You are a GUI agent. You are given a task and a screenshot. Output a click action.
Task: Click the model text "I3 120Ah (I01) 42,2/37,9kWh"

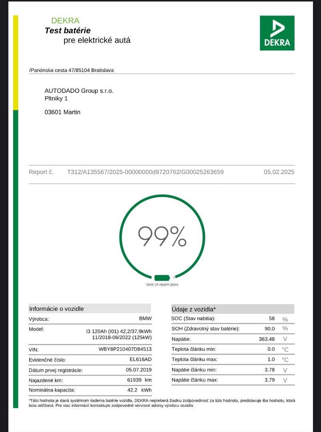click(119, 332)
